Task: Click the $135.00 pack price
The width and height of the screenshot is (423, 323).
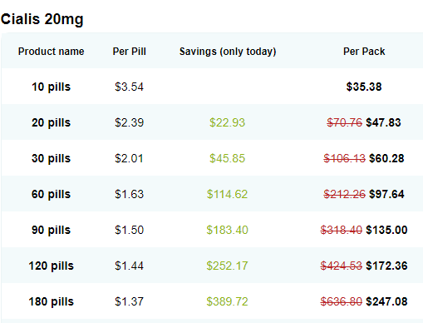Action: point(386,230)
